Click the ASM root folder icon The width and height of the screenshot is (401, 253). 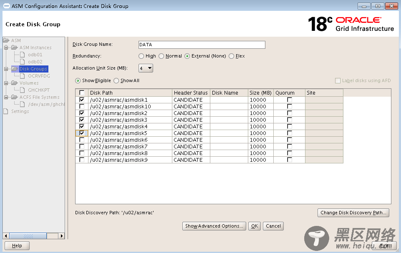click(x=6, y=40)
